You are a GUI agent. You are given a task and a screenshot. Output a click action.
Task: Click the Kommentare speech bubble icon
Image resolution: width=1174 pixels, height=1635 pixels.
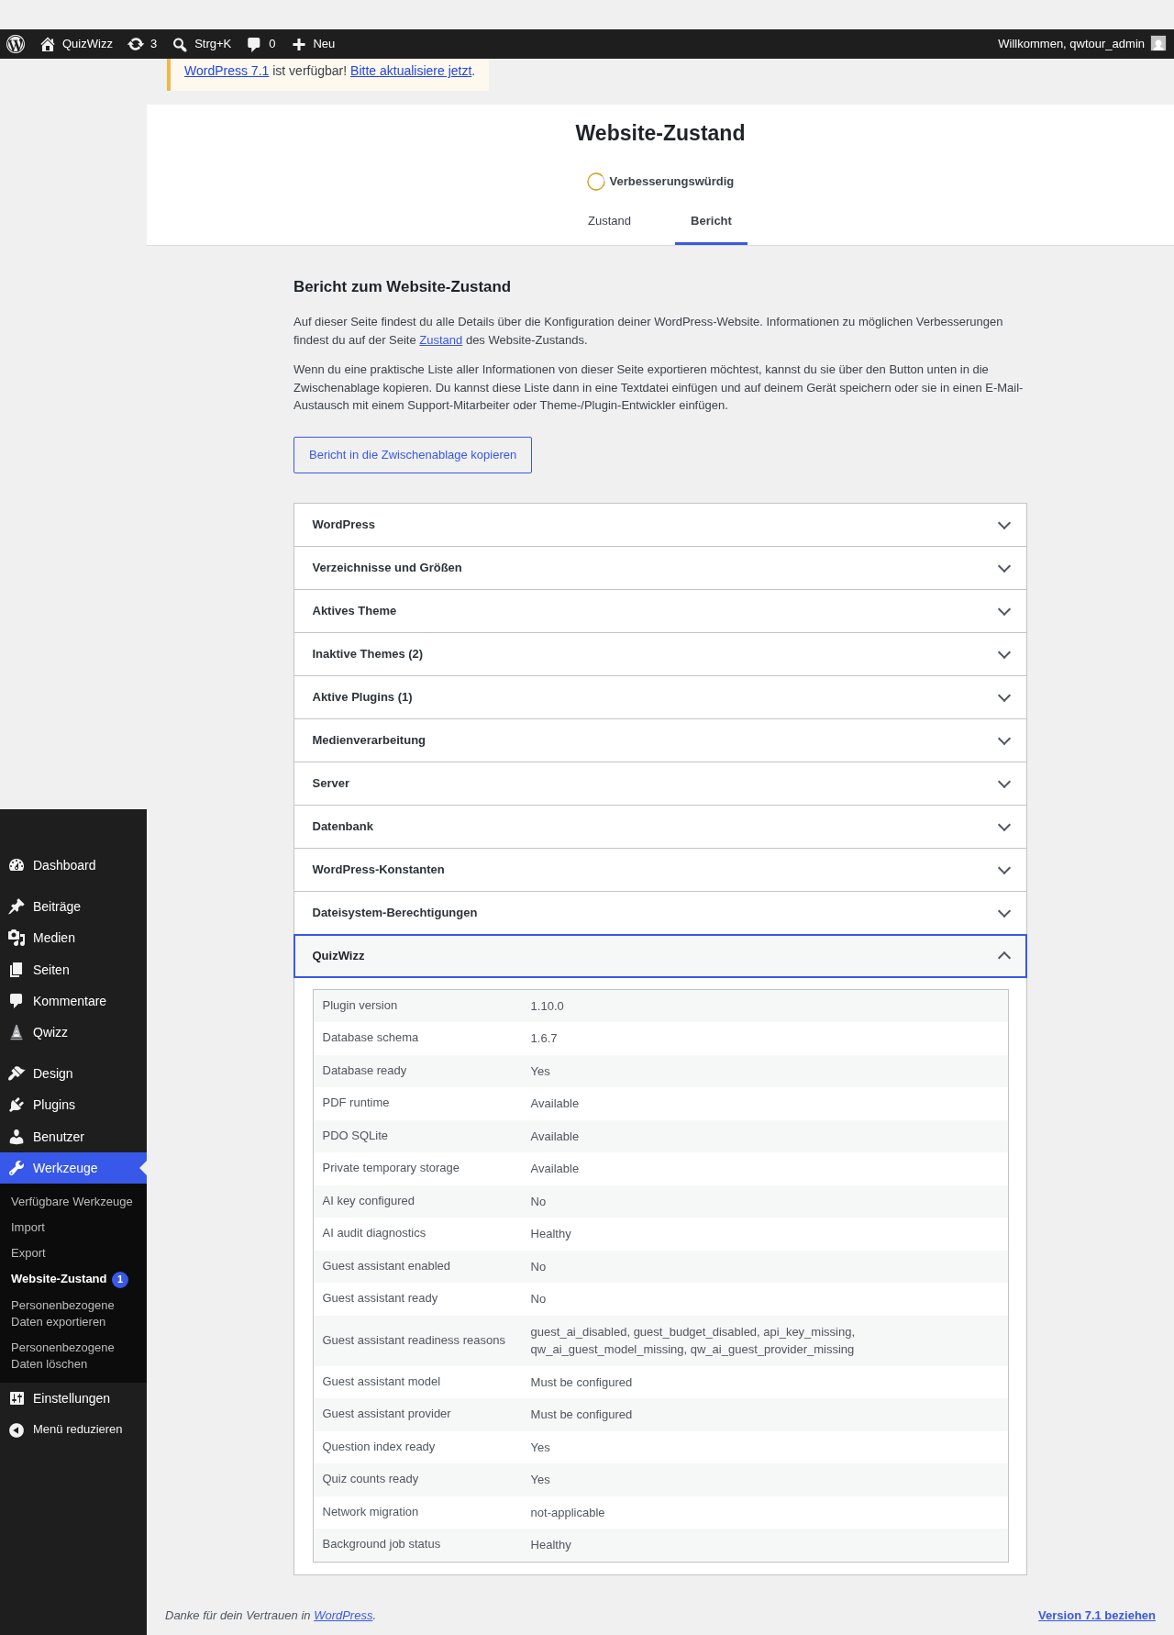point(17,1001)
